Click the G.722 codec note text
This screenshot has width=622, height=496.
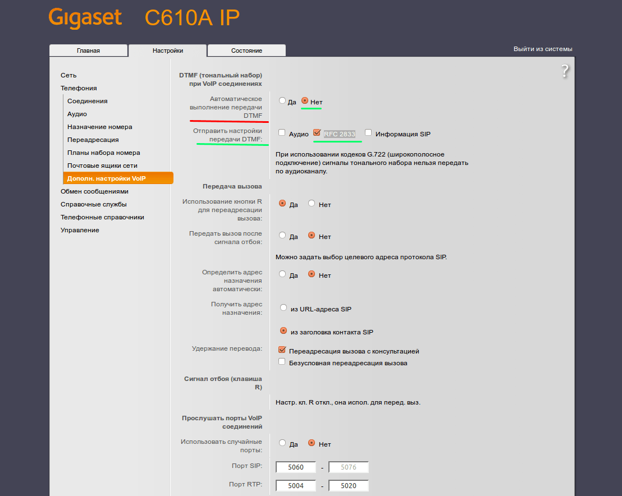[x=372, y=163]
